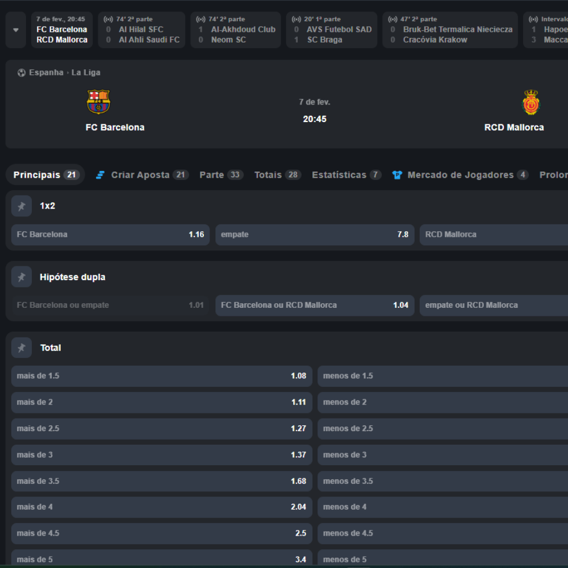Viewport: 568px width, 568px height.
Task: Click the Total market title
Action: pyautogui.click(x=51, y=348)
